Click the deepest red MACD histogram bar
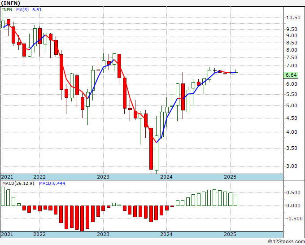The image size is (305, 245). [x=82, y=219]
